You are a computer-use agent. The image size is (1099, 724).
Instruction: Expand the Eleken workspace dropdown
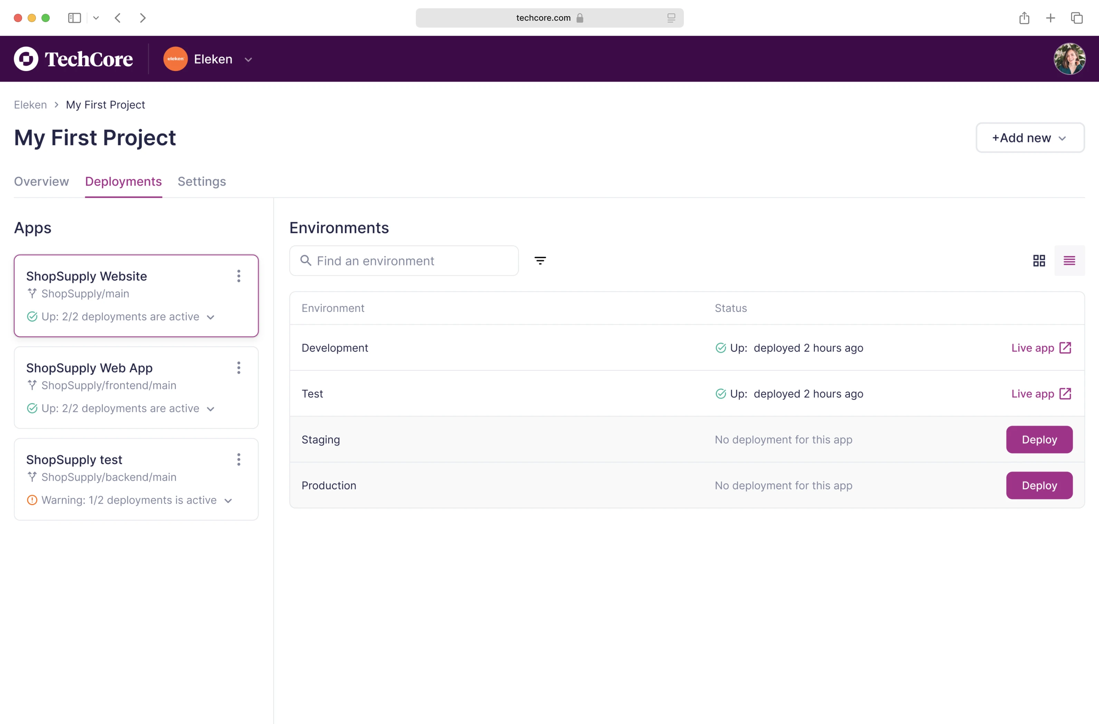coord(248,60)
